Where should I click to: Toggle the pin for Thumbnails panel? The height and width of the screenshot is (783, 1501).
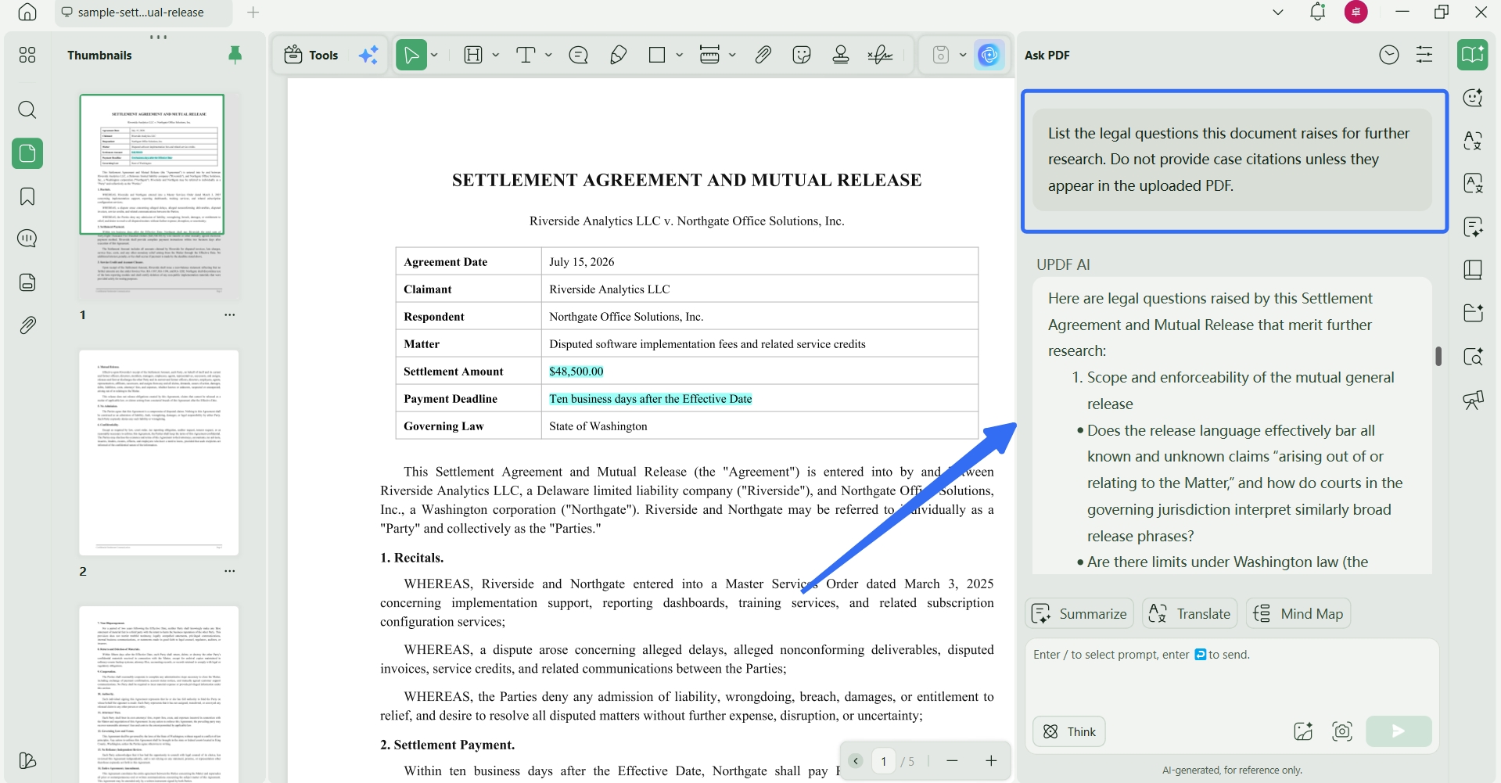point(235,55)
